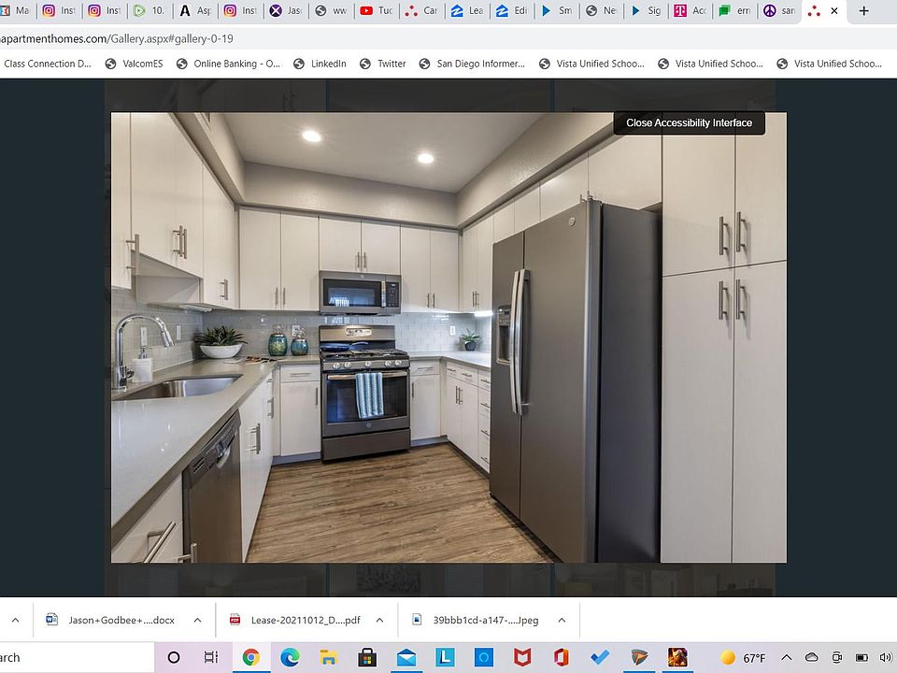Viewport: 897px width, 673px height.
Task: Show hidden system tray icons
Action: pos(787,657)
